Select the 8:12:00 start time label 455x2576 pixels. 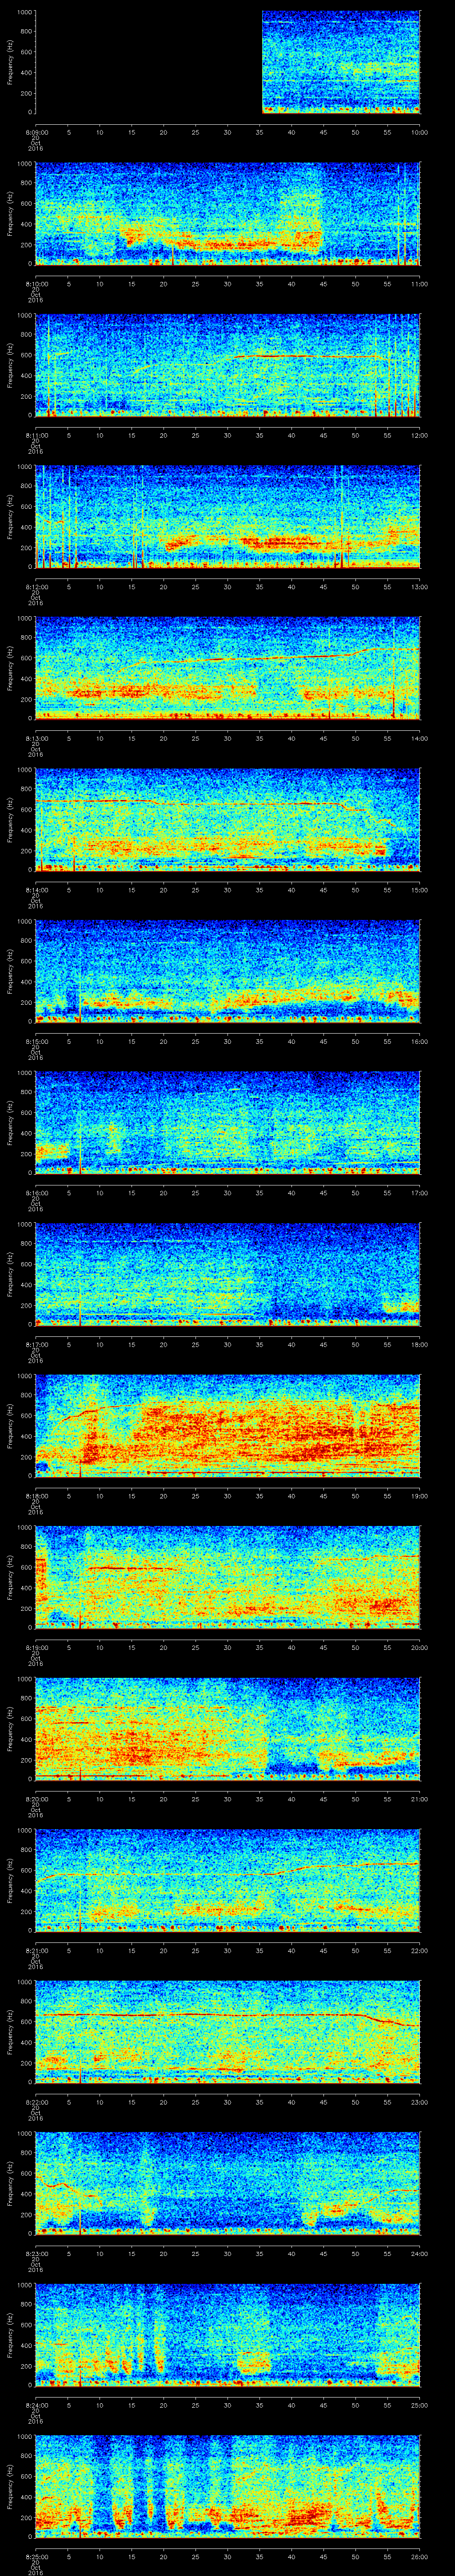(36, 586)
